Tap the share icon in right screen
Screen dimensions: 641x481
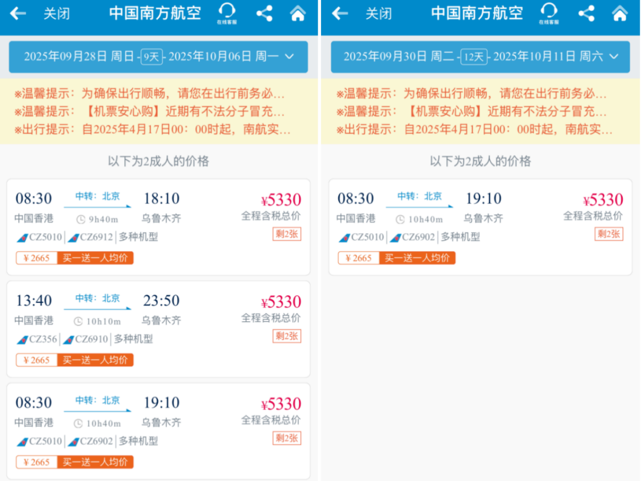[586, 14]
